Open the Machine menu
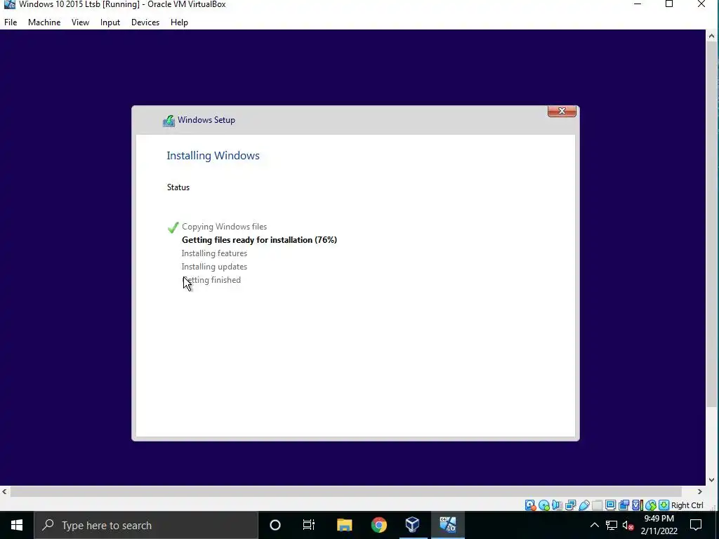The width and height of the screenshot is (719, 539). pos(44,22)
